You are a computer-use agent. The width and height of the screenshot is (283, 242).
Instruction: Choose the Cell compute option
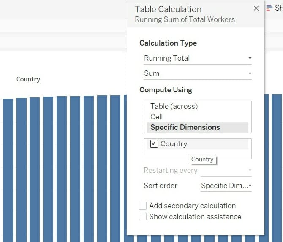[x=157, y=117]
